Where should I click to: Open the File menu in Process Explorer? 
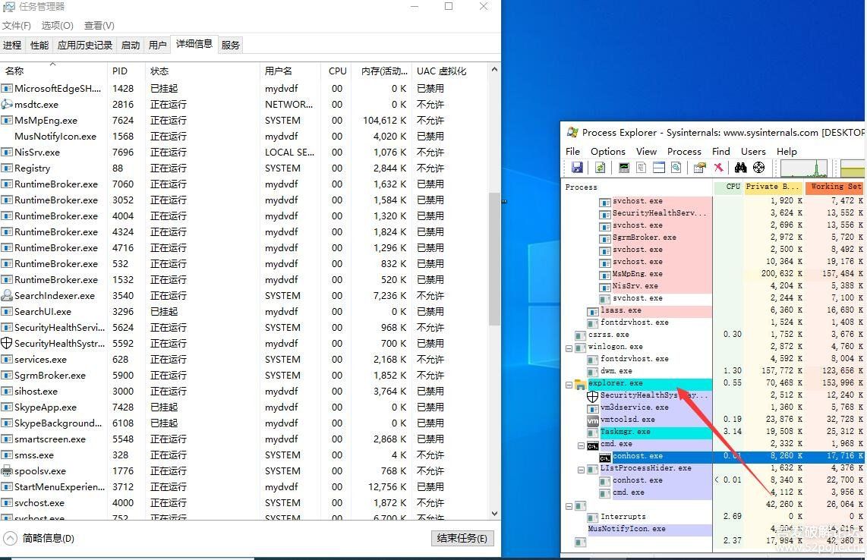tap(573, 152)
